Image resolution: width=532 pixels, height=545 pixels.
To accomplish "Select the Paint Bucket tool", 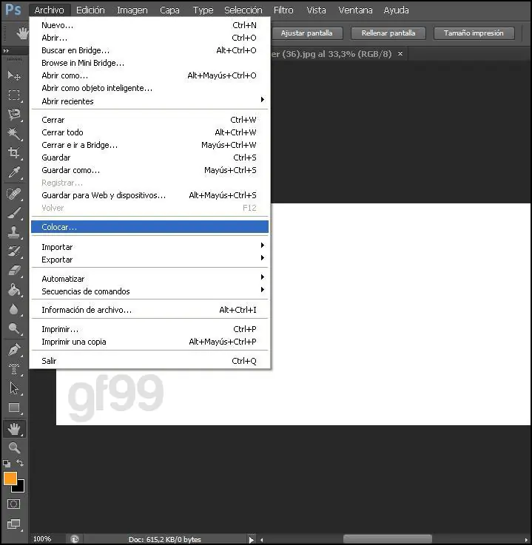I will coord(14,290).
